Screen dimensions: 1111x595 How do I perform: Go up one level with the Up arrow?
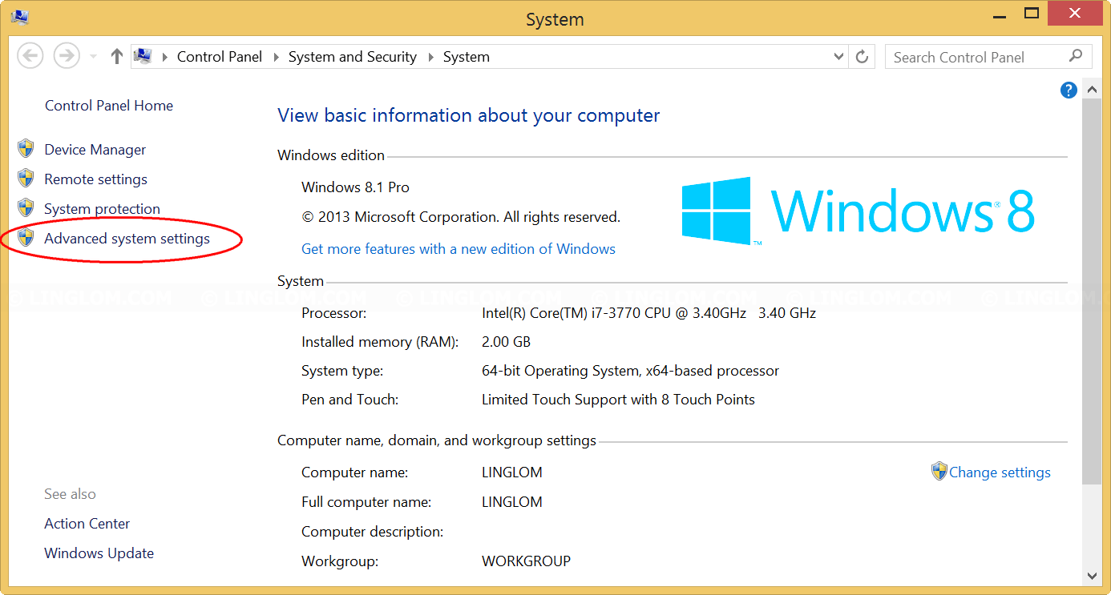[x=117, y=56]
